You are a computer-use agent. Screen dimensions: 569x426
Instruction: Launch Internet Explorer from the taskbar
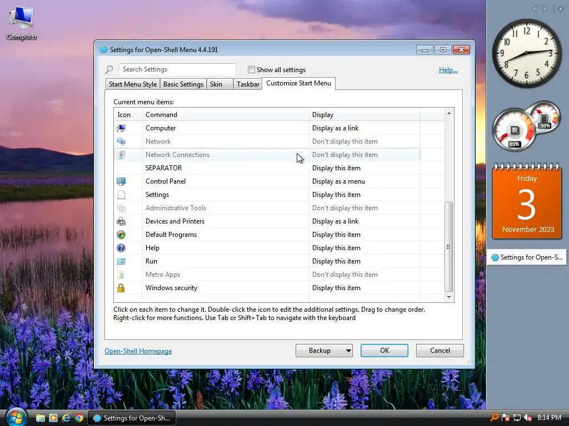66,418
